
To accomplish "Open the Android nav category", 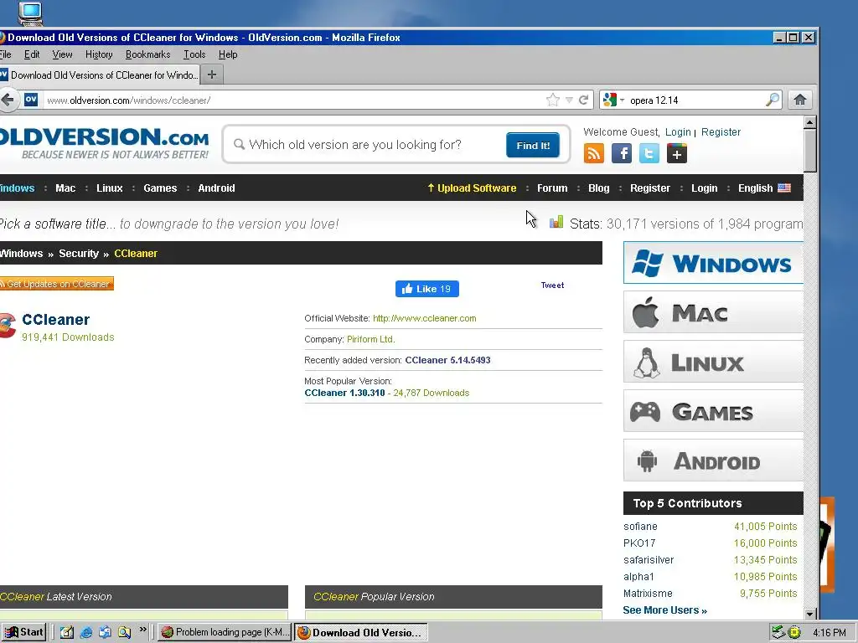I will coord(216,188).
